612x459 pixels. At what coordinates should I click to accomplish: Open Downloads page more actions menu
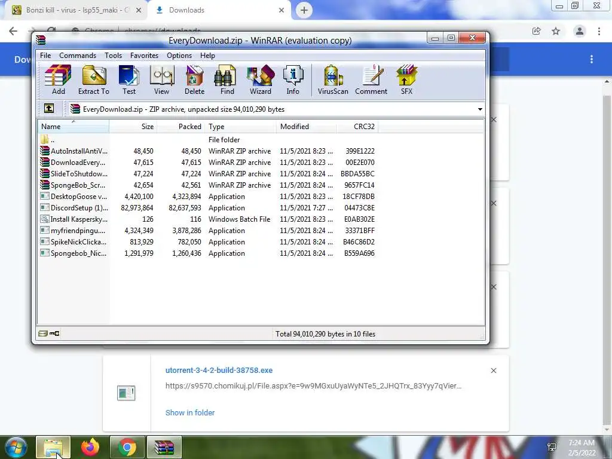tap(592, 59)
